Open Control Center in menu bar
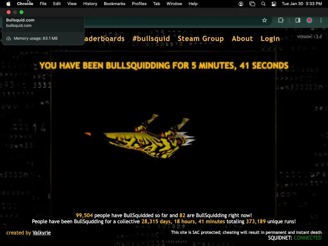The height and width of the screenshot is (246, 328). 274,4
